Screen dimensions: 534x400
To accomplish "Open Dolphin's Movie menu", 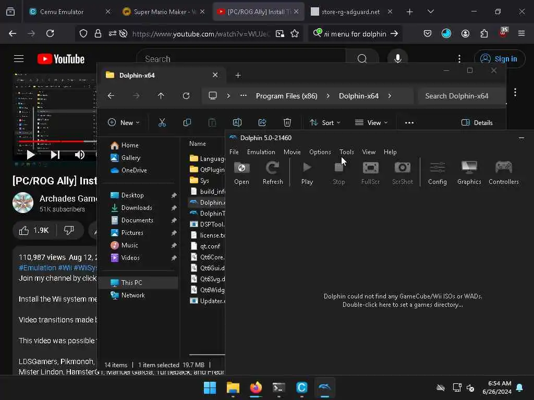I will click(292, 152).
